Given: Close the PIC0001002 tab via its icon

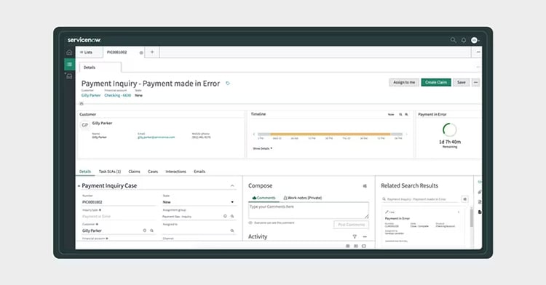Looking at the screenshot, I should 141,53.
